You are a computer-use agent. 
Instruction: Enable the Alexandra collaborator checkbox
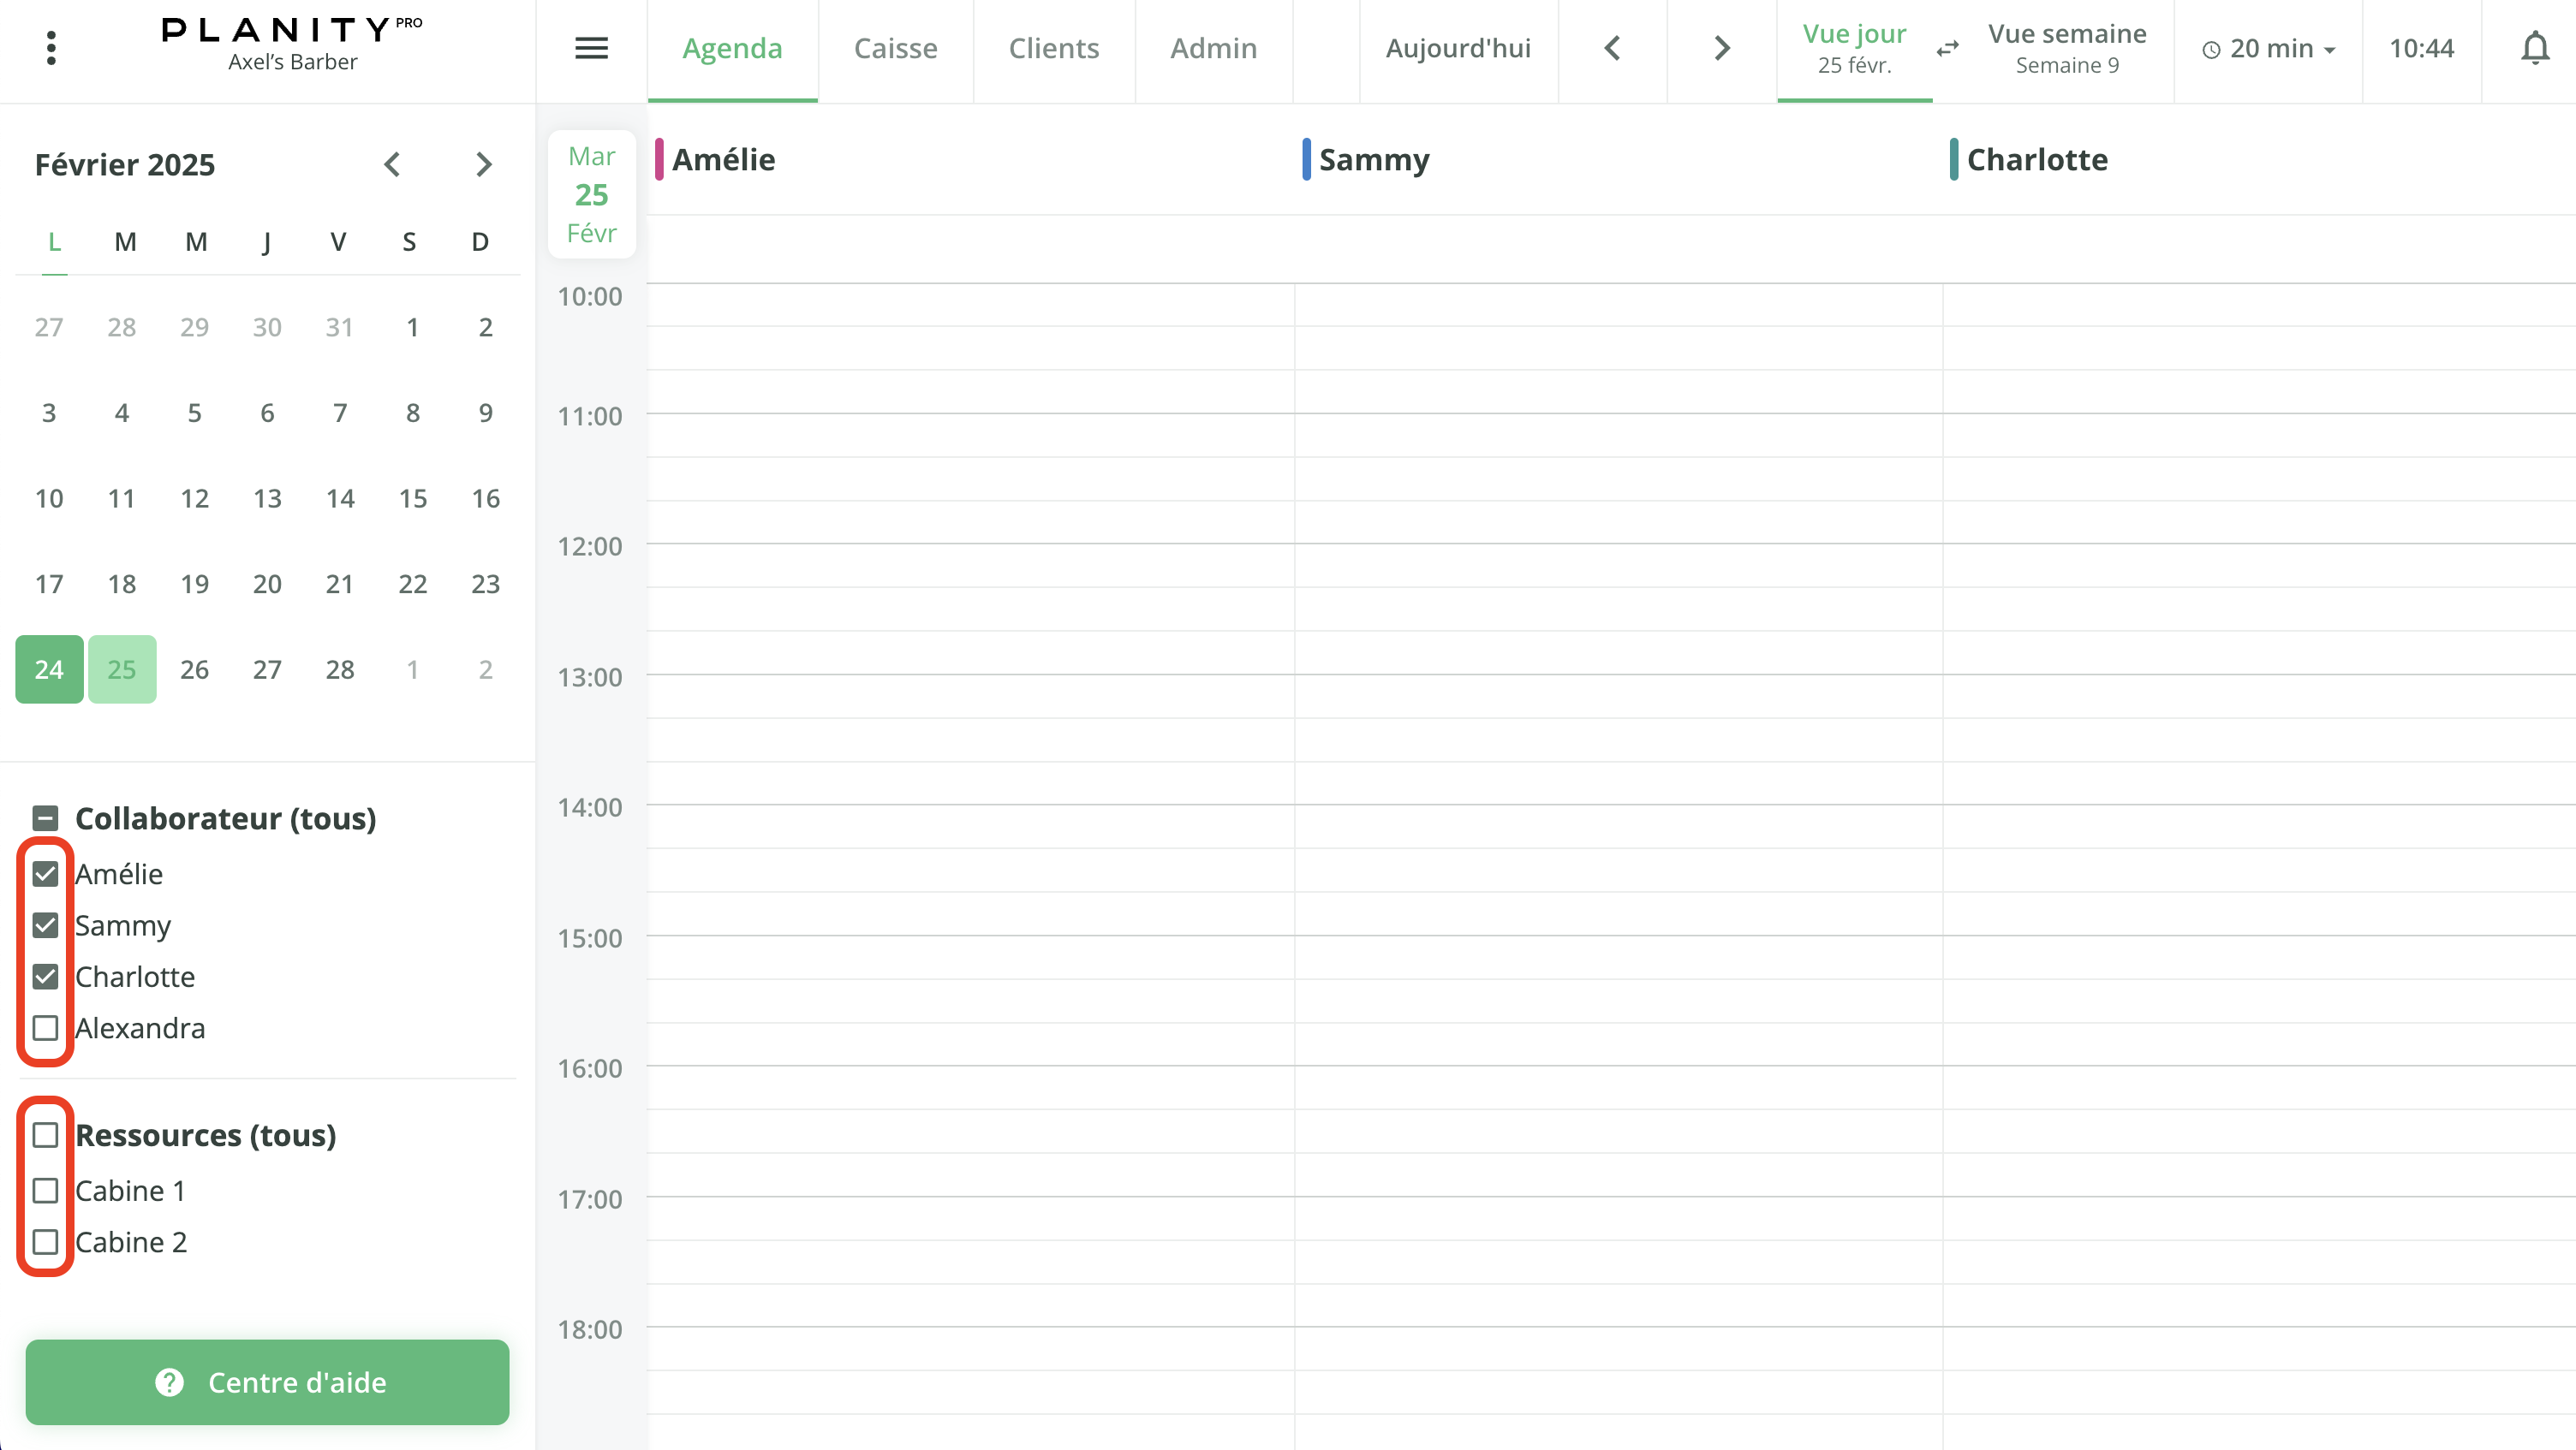(x=45, y=1027)
